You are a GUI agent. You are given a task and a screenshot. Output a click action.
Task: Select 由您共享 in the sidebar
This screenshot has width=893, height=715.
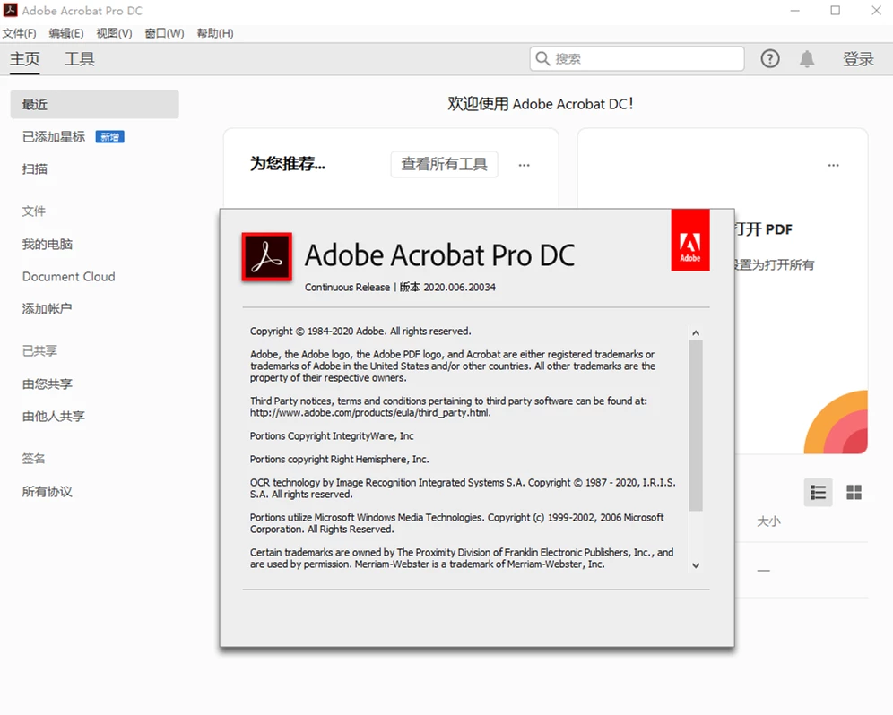click(x=48, y=383)
